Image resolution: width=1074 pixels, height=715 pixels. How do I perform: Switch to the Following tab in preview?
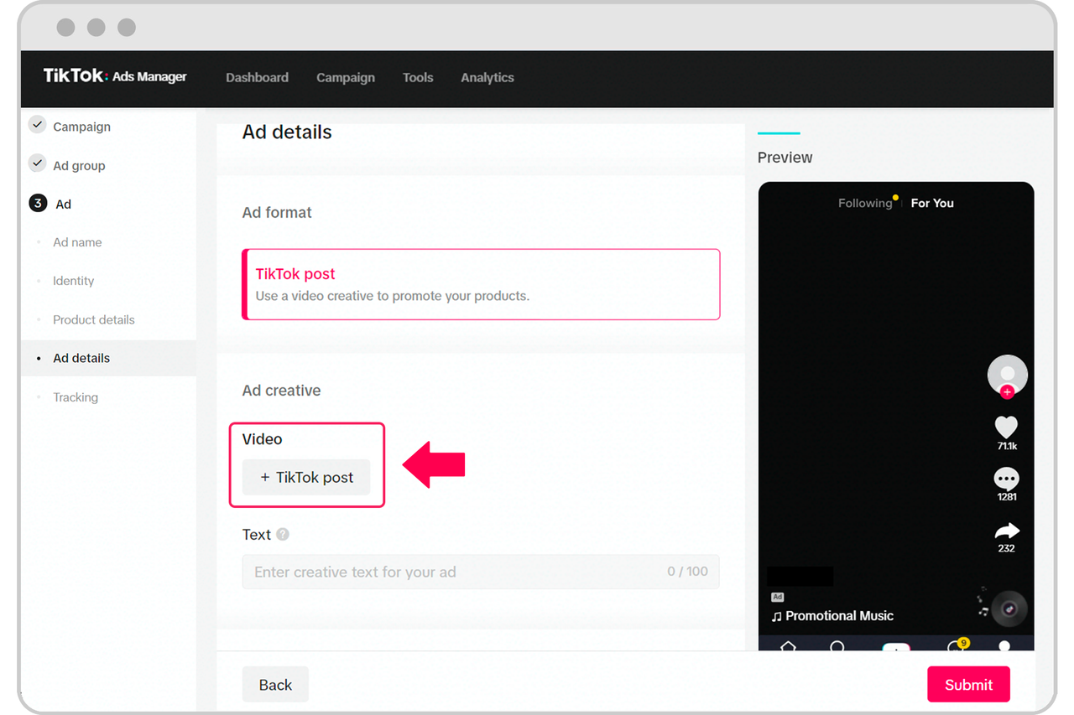[x=864, y=203]
